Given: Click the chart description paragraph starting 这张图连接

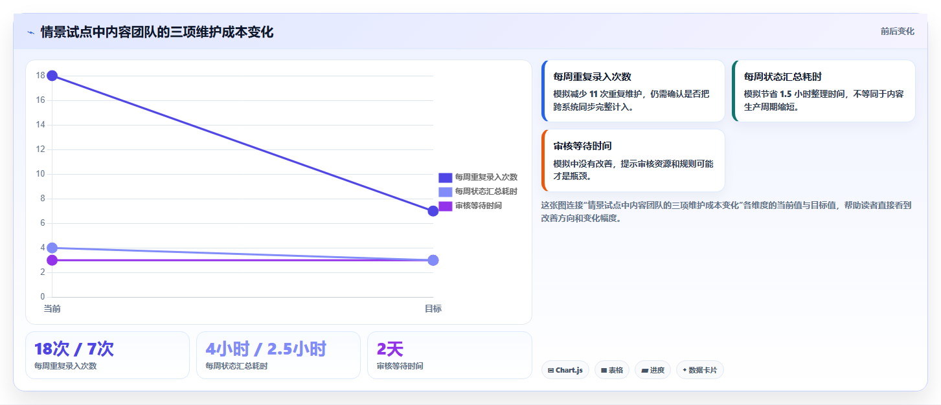Looking at the screenshot, I should (x=726, y=212).
